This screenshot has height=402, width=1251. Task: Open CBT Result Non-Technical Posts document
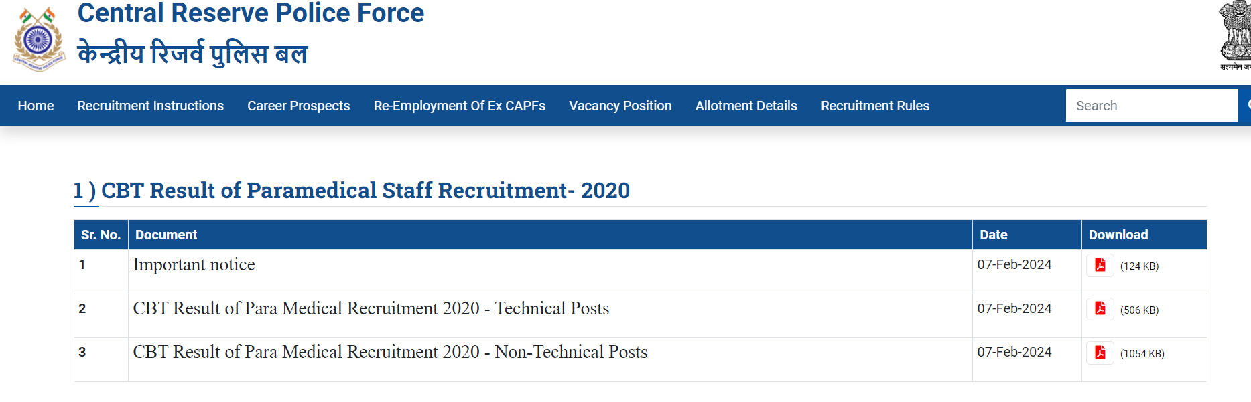[390, 352]
